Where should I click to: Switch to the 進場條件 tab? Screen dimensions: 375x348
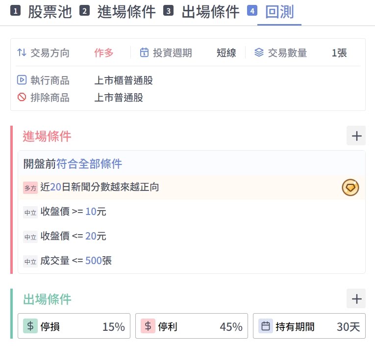[126, 11]
